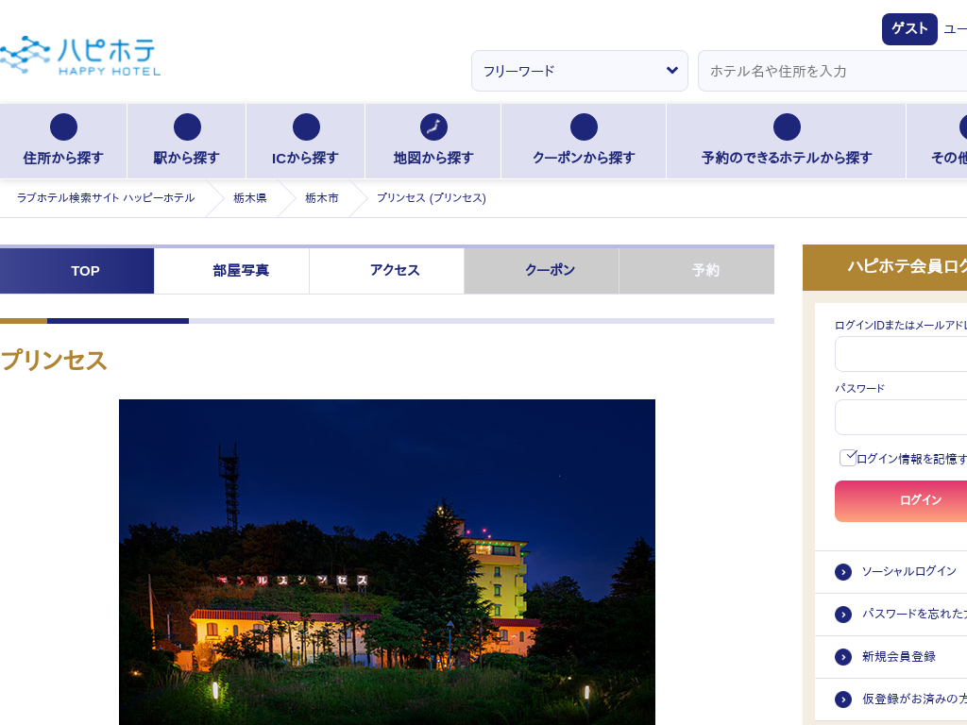The width and height of the screenshot is (967, 725).
Task: Open the クーポン tab
Action: (x=541, y=271)
